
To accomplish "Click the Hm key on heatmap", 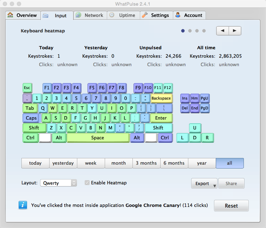I will (x=195, y=99).
